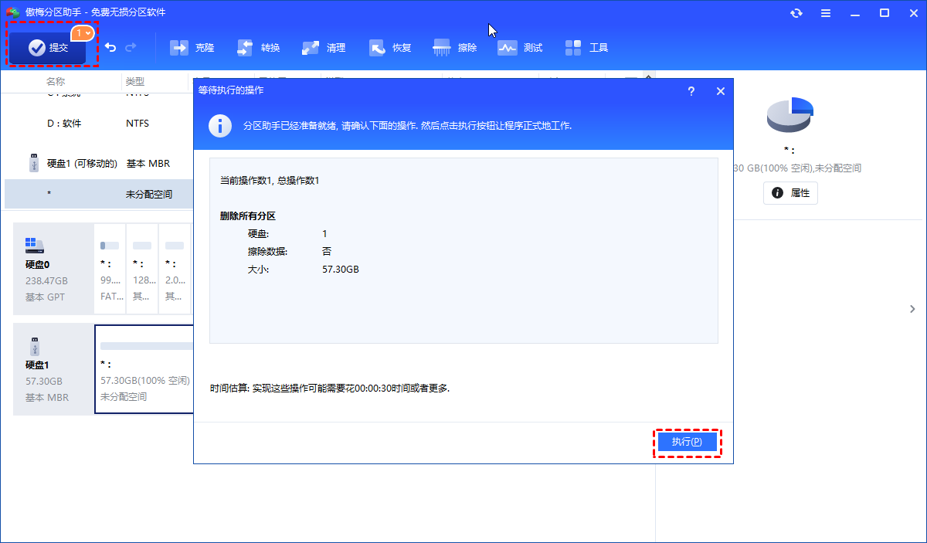
Task: Open the Recover (恢复) tool
Action: 391,48
